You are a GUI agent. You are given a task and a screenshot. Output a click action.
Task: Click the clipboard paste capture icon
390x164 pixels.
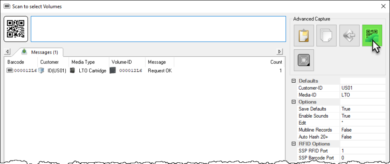(x=303, y=35)
